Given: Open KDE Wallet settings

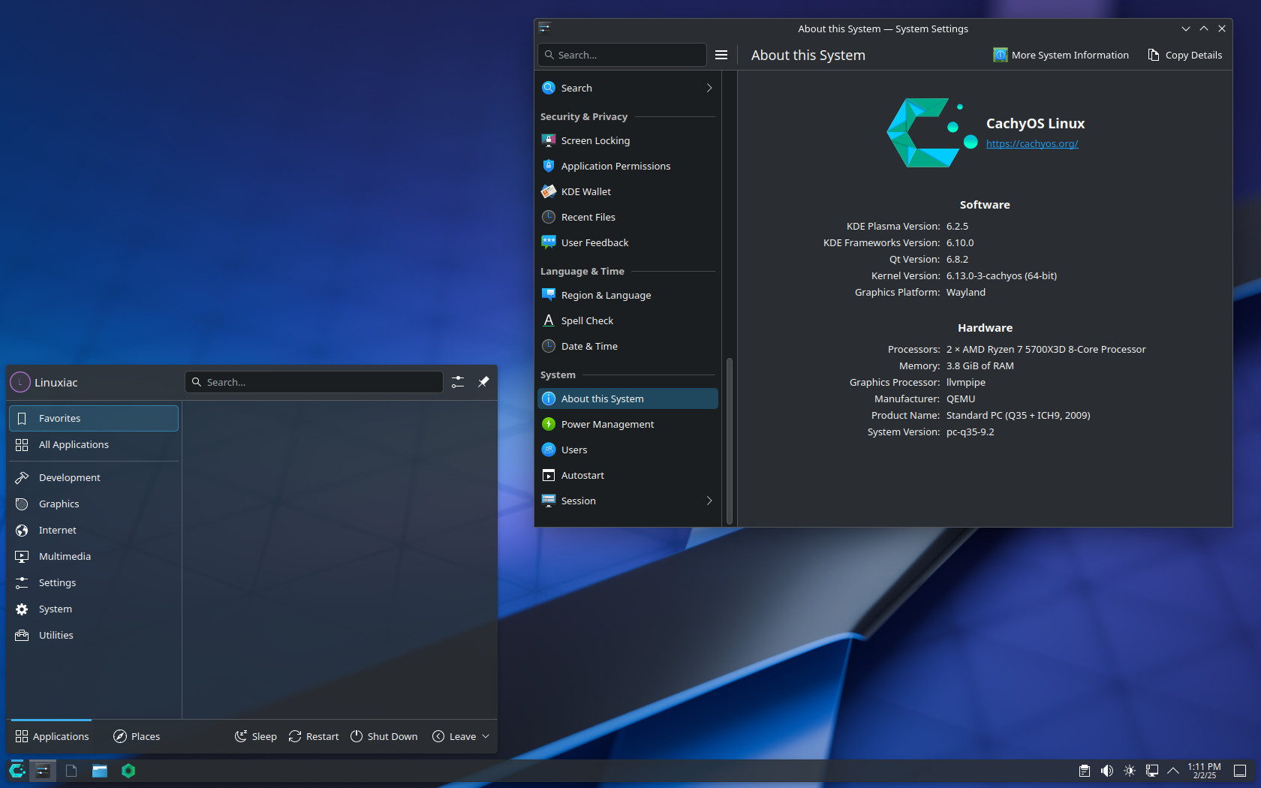Looking at the screenshot, I should [x=627, y=191].
